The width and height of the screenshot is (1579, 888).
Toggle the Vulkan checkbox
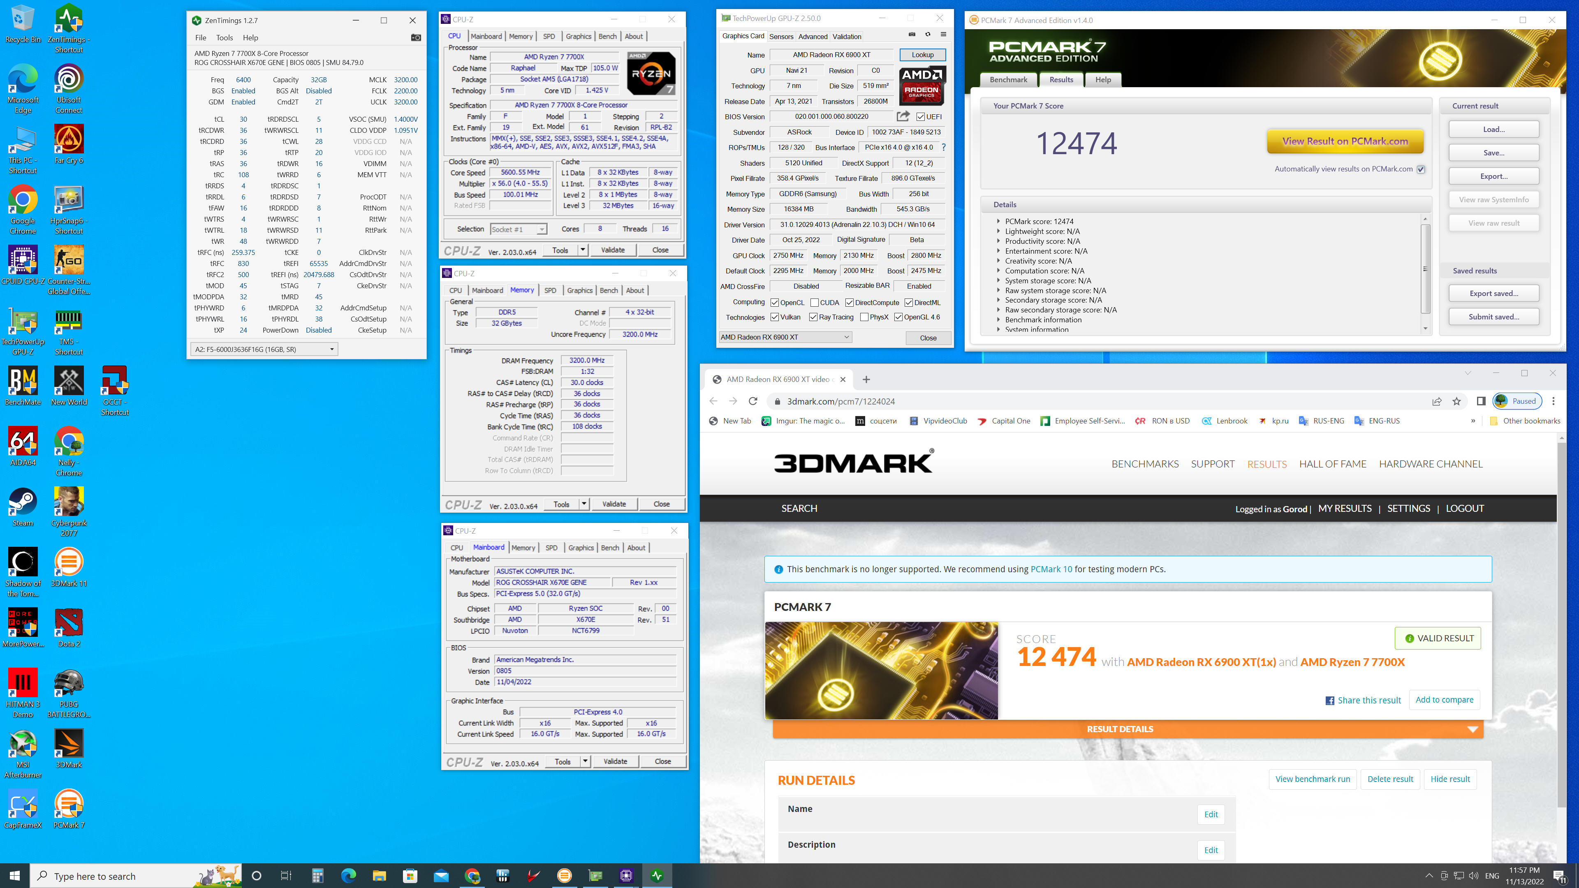coord(775,317)
